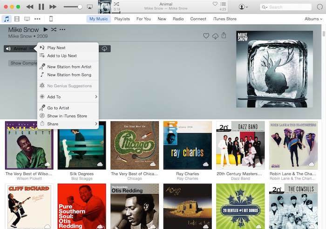Choose Play Next from the context menu
This screenshot has height=229, width=326.
pos(68,47)
